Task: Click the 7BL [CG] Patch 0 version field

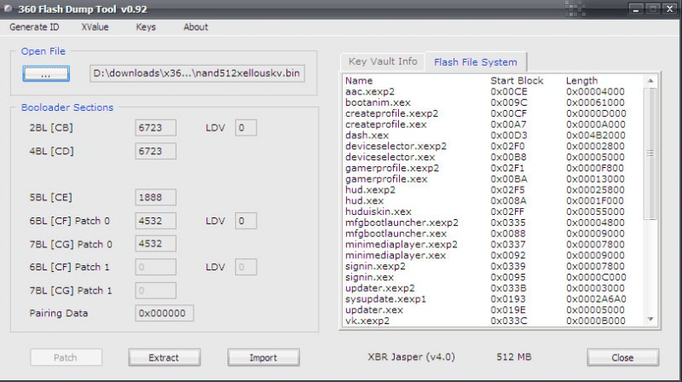Action: tap(155, 244)
